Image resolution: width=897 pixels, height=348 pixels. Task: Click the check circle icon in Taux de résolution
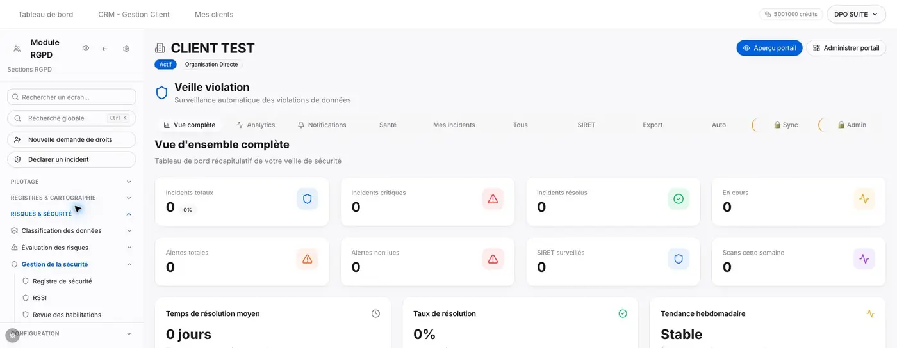(x=623, y=313)
